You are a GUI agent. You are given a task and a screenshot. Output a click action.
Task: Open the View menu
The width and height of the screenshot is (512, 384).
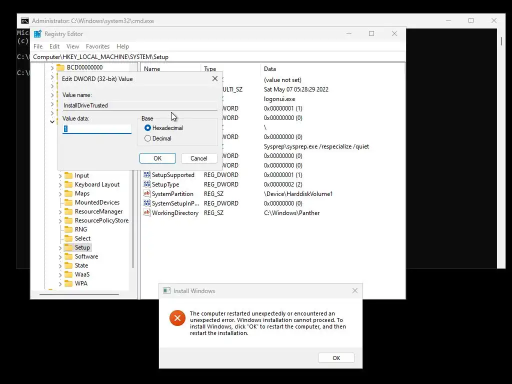72,46
